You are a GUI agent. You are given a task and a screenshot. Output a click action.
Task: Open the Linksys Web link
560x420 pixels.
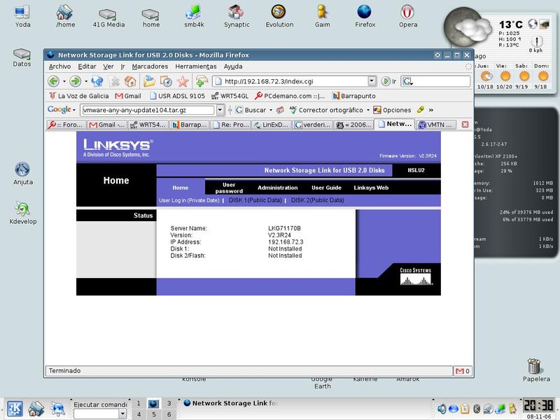pos(371,188)
